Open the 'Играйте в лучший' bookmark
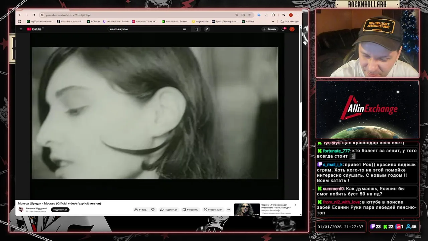Image resolution: width=428 pixels, height=241 pixels. coord(70,21)
